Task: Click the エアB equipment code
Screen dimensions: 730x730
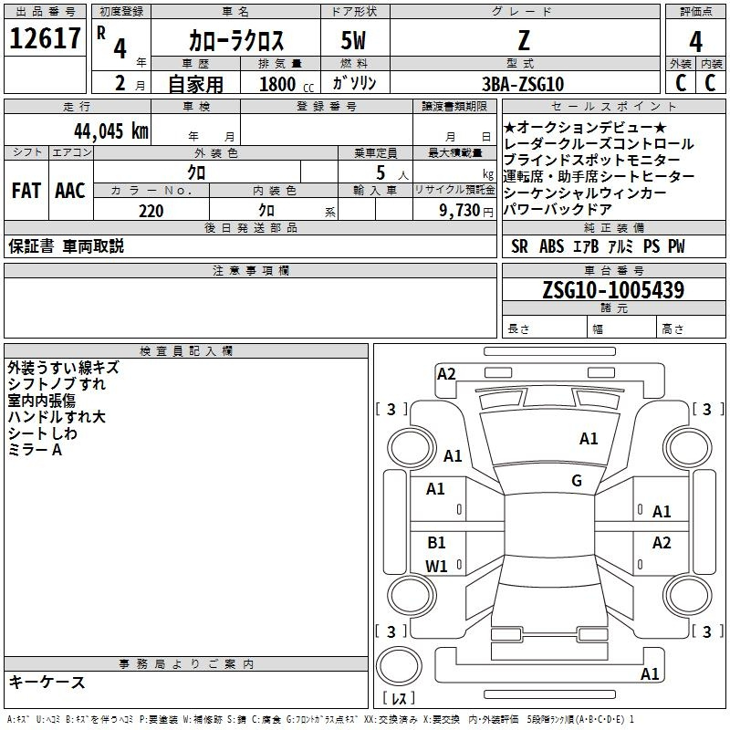Action: tap(586, 246)
